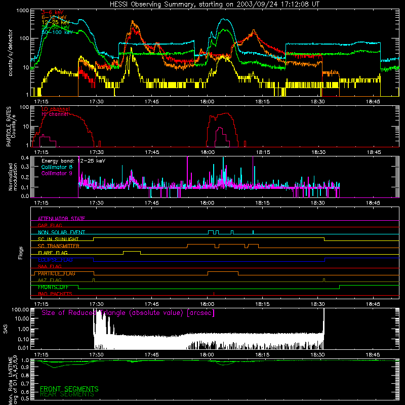
Task: Click the REAR SEGMENTS legend label
Action: (67, 394)
